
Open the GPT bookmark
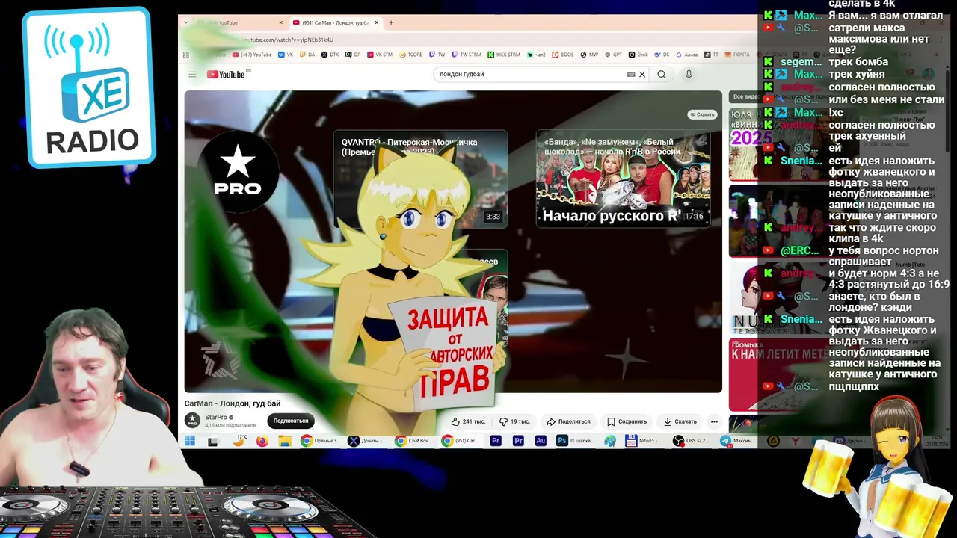click(613, 55)
